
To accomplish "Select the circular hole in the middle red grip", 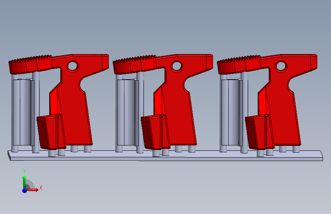I will coord(177,66).
